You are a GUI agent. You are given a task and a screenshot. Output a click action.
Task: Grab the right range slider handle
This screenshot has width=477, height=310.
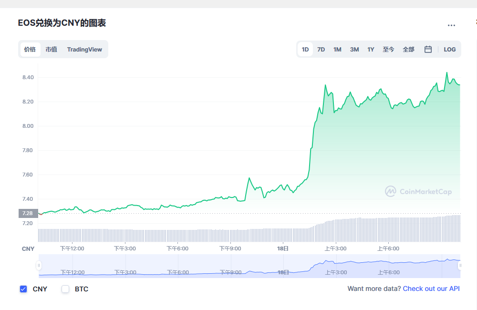(460, 266)
